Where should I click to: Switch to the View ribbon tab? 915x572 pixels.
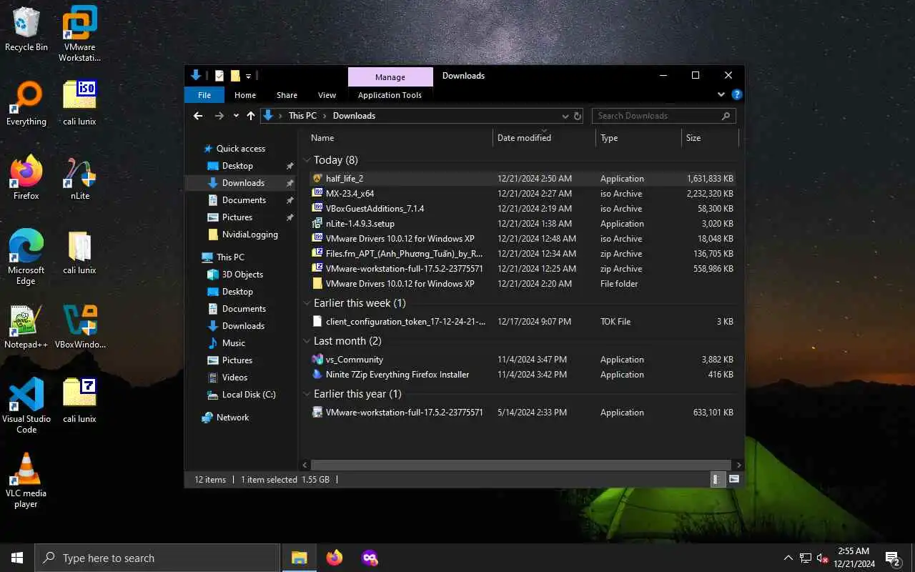pyautogui.click(x=327, y=95)
